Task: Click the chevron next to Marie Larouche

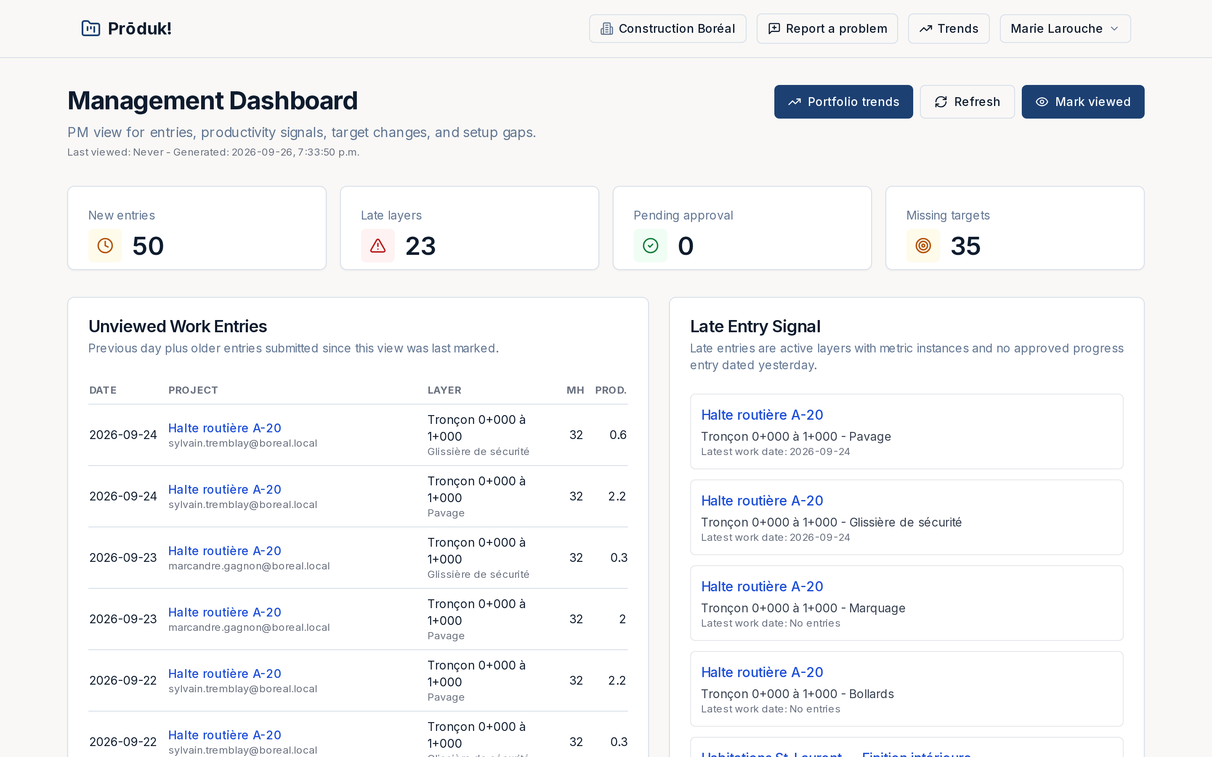Action: tap(1114, 29)
